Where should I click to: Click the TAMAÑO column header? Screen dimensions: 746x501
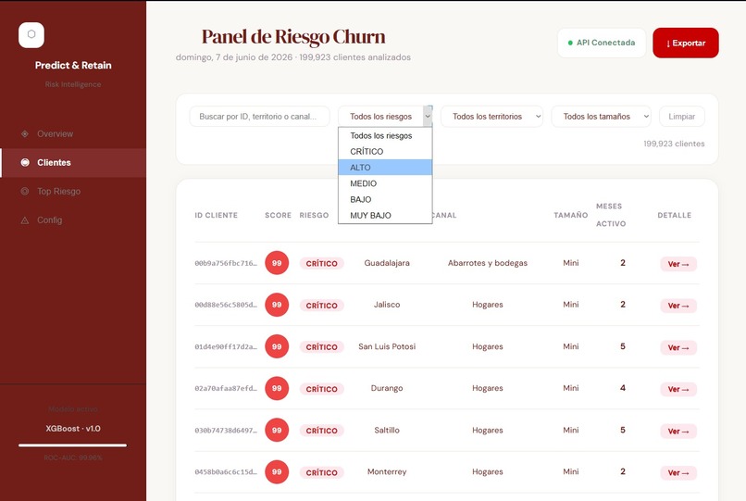coord(570,215)
